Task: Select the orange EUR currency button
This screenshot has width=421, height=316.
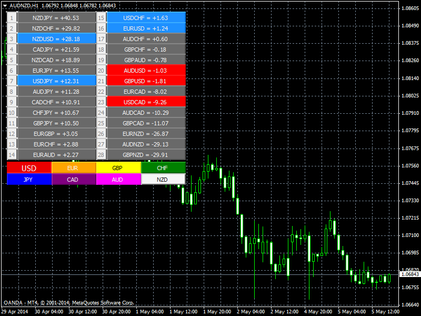Action: [74, 168]
